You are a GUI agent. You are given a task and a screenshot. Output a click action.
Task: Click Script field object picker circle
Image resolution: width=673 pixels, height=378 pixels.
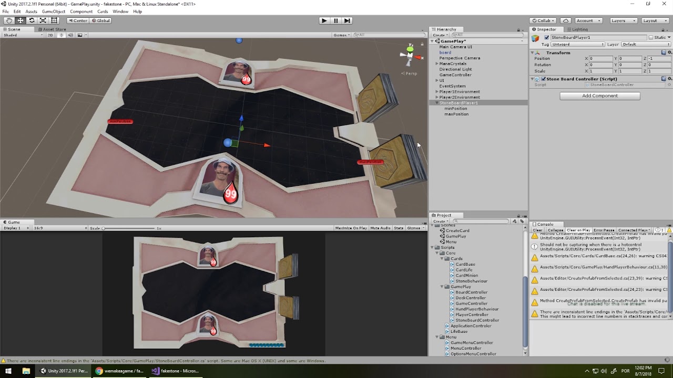point(669,85)
